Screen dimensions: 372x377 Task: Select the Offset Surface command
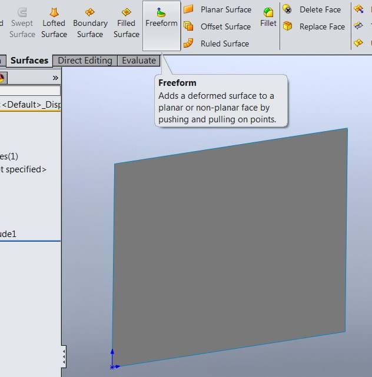click(218, 26)
